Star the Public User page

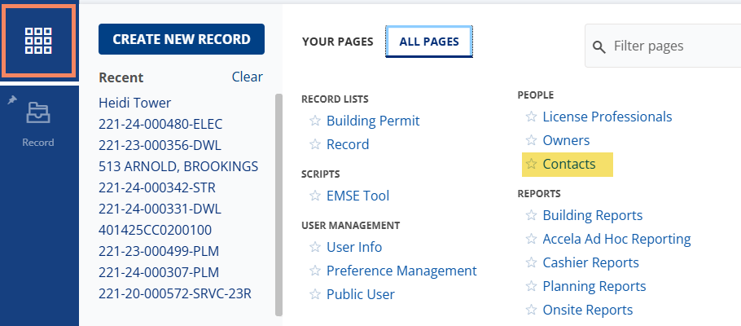pos(315,295)
